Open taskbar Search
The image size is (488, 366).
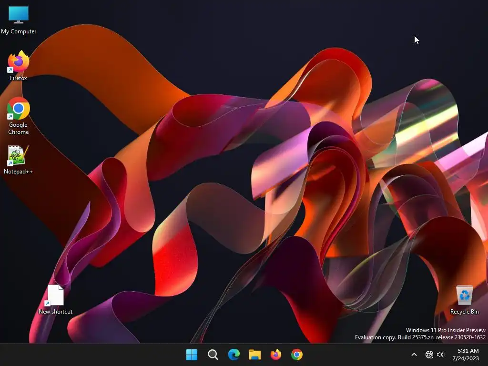(213, 355)
